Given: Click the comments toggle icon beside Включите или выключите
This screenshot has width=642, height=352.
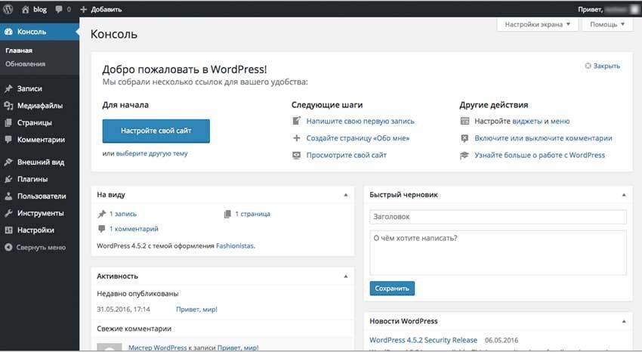Looking at the screenshot, I should (x=465, y=138).
